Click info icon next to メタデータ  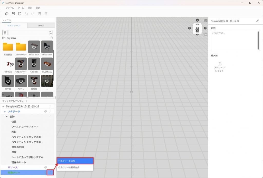click(x=45, y=111)
